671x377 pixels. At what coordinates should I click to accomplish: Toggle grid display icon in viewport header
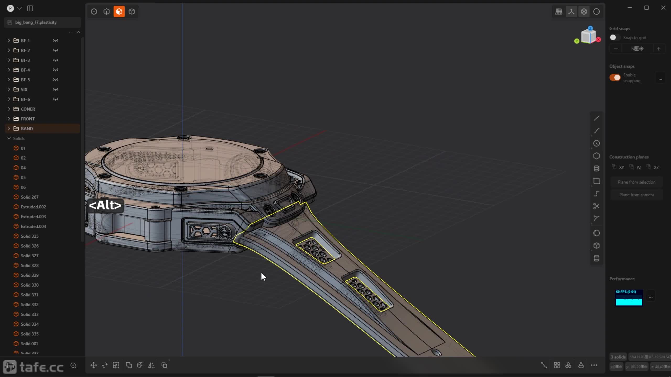coord(559,12)
